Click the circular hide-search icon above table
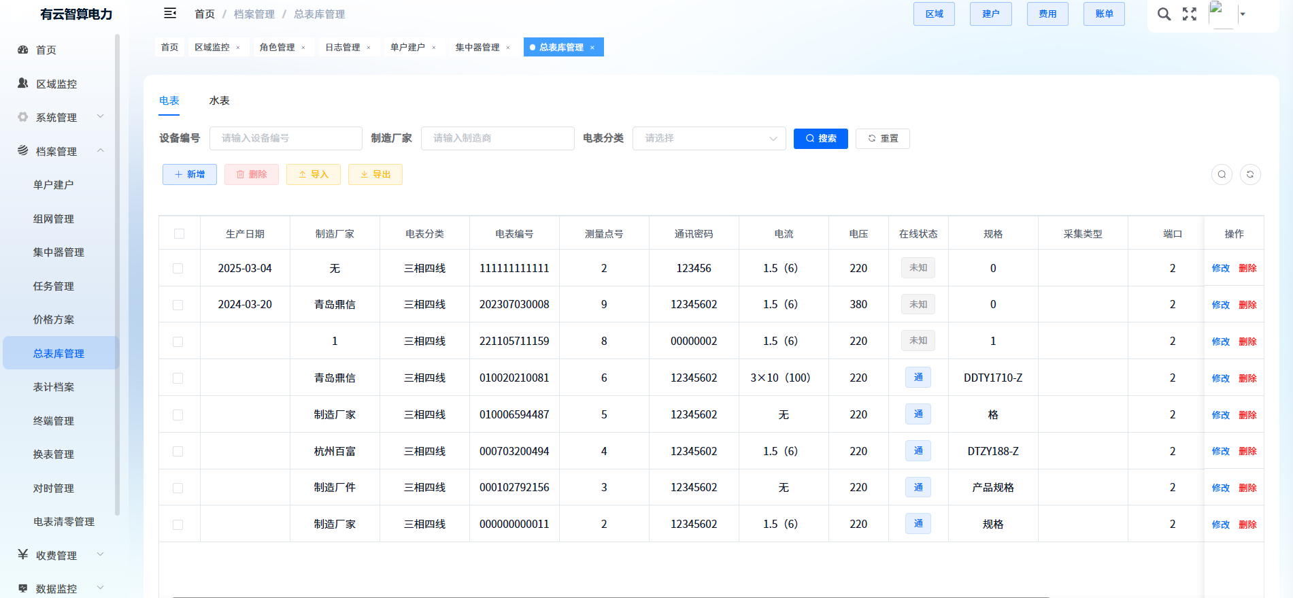The width and height of the screenshot is (1293, 598). [1222, 175]
